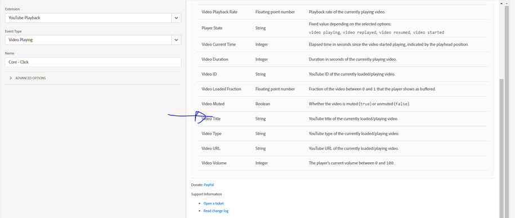Click the Open a ticket link
The width and height of the screenshot is (515, 218).
[213, 203]
